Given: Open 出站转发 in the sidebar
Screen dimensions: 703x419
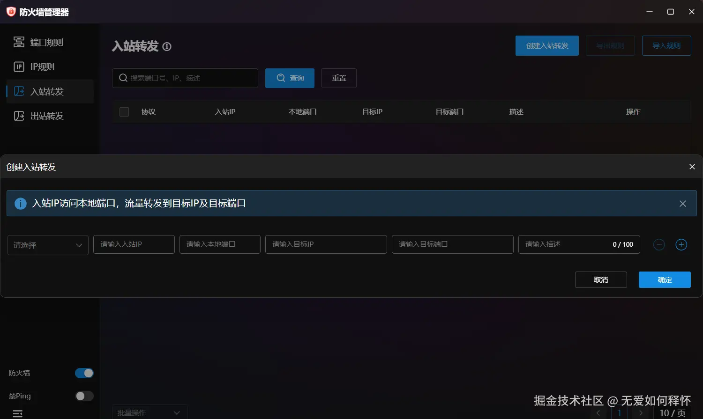Looking at the screenshot, I should pos(50,116).
